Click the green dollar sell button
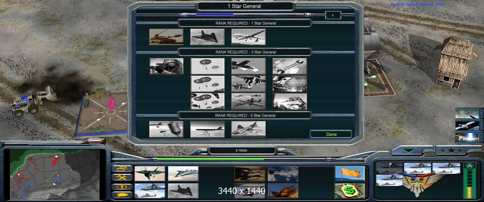This screenshot has height=202, width=484. pyautogui.click(x=350, y=191)
